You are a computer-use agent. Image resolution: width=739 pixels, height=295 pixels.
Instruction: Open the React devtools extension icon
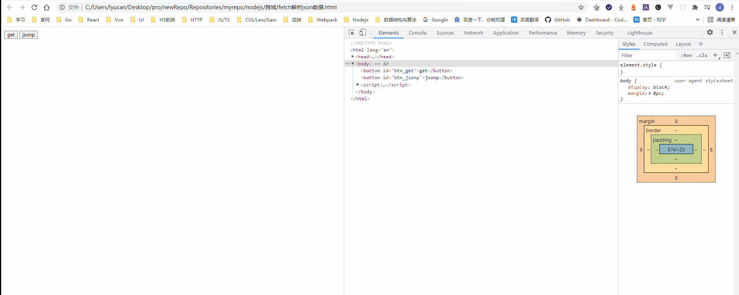coord(683,7)
